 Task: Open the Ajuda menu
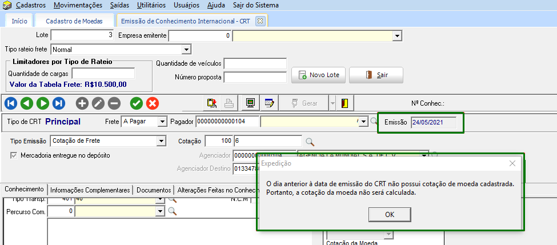(x=216, y=5)
